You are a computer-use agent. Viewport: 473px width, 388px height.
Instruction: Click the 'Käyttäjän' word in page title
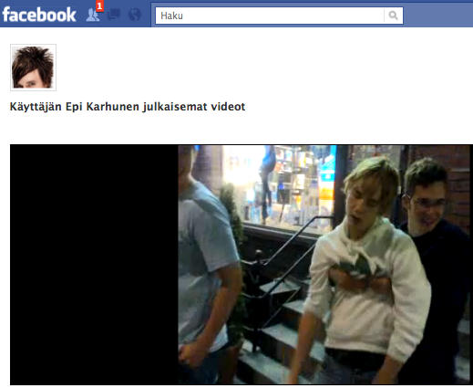[x=36, y=107]
